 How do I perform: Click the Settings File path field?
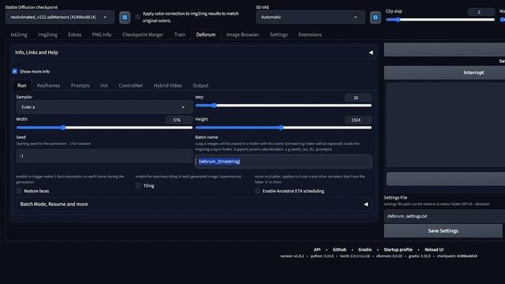pos(444,216)
